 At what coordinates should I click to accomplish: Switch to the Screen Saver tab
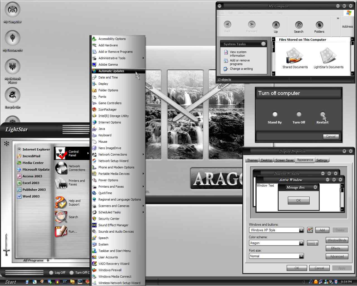click(x=284, y=160)
